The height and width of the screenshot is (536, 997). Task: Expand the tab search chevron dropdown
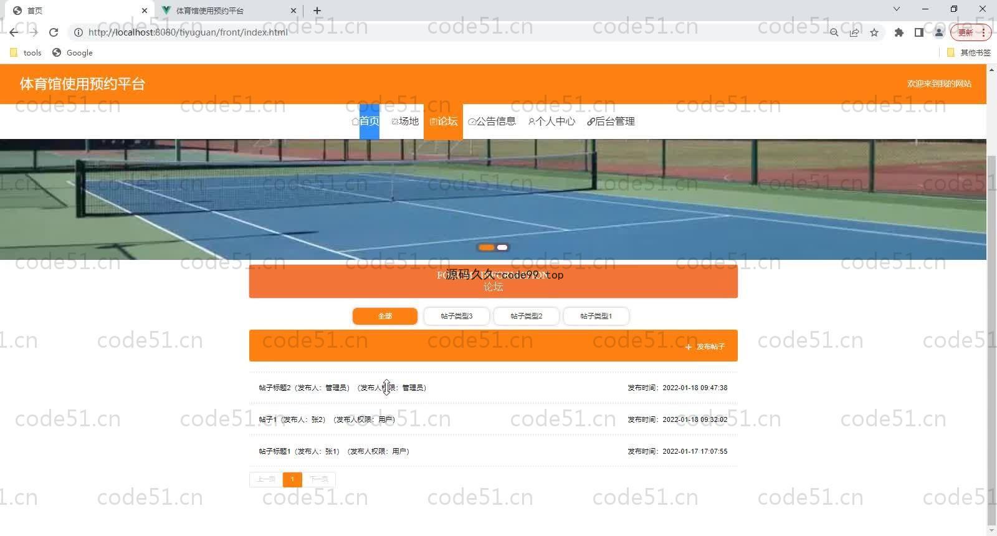point(897,9)
